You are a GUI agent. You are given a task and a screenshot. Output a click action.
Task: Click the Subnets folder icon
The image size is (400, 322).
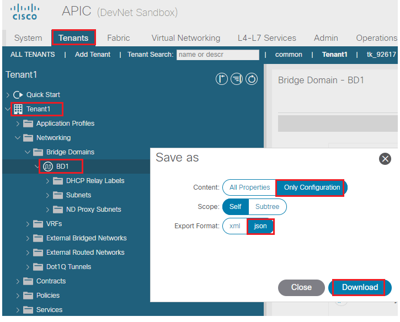coord(58,195)
